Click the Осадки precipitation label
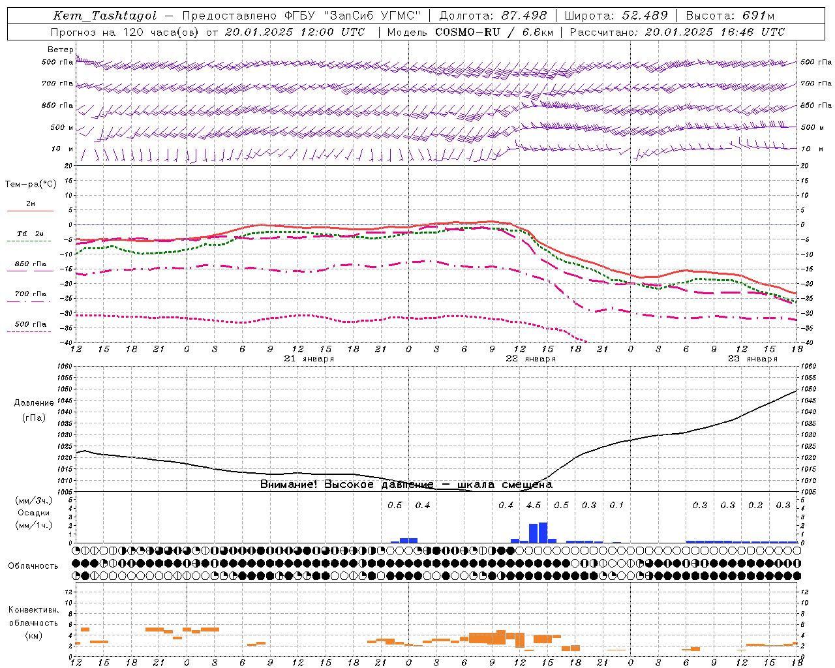 click(34, 513)
